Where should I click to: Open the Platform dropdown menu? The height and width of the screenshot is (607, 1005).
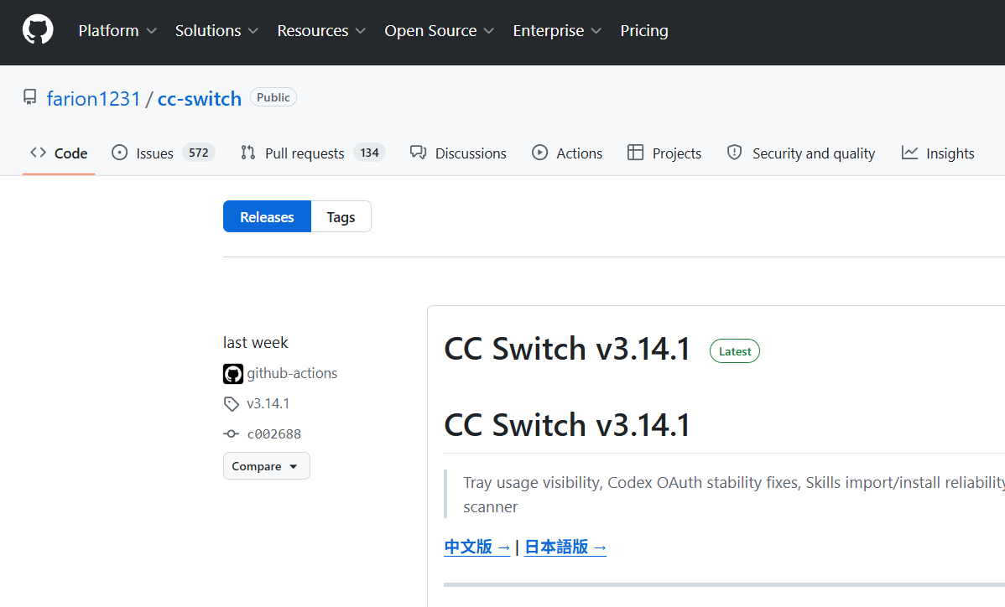click(117, 31)
